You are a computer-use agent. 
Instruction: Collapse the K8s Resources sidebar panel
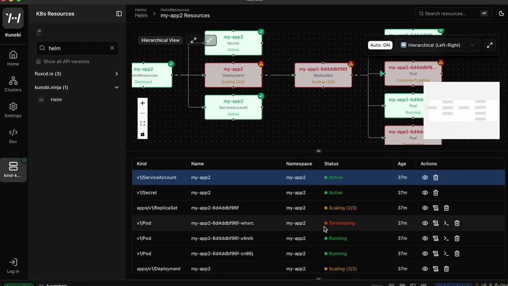pyautogui.click(x=119, y=14)
